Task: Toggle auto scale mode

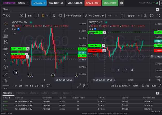Action: (154, 86)
